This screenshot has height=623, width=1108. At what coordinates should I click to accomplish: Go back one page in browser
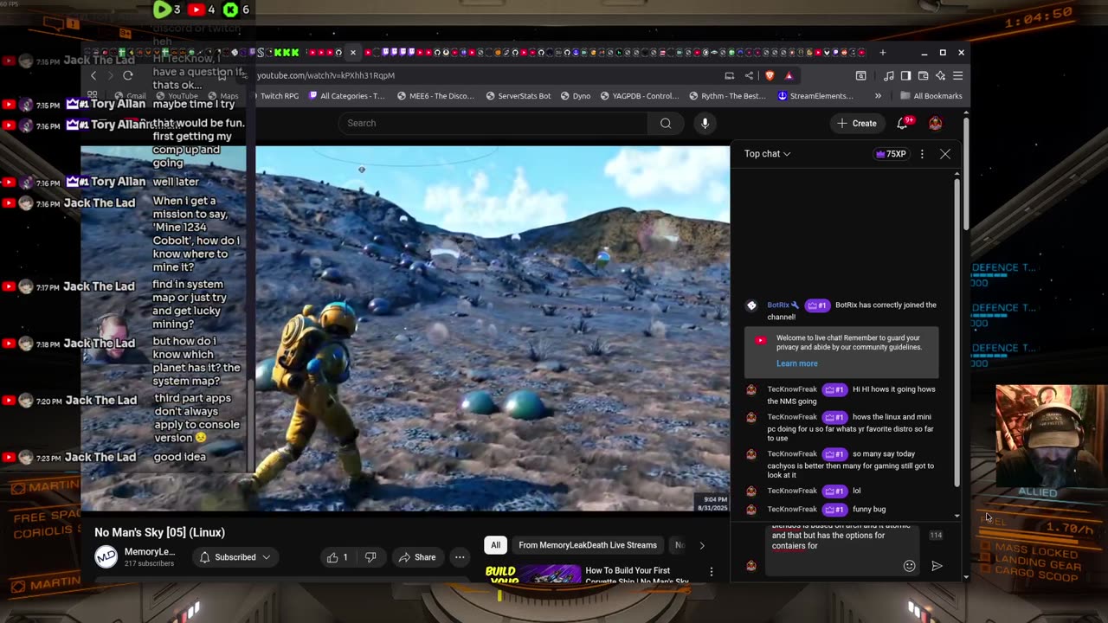point(93,75)
